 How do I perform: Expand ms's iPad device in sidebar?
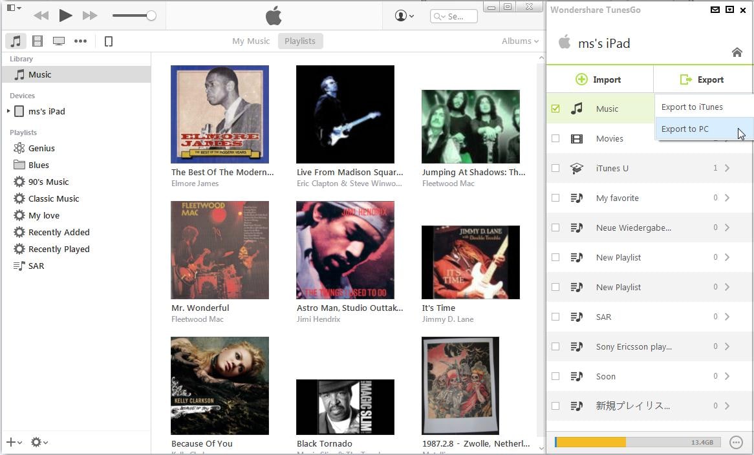click(8, 111)
